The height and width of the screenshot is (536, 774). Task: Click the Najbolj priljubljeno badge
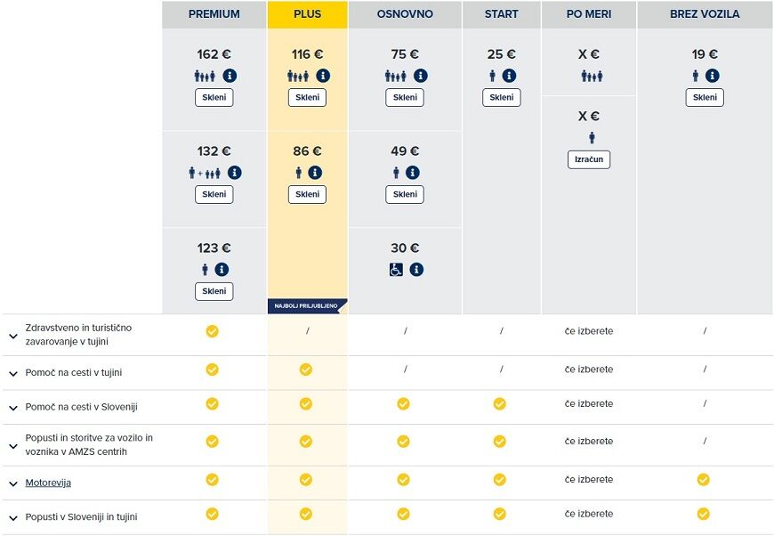307,305
